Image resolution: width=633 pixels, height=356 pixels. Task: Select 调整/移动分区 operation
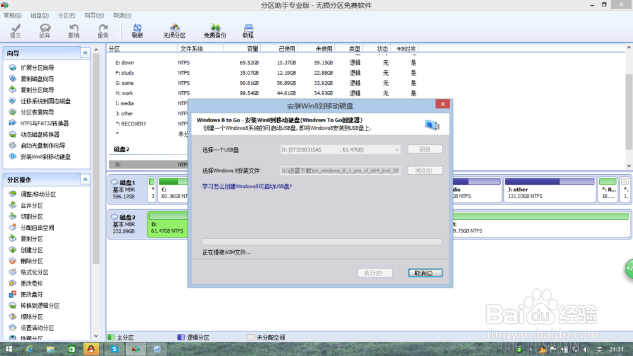pyautogui.click(x=38, y=194)
